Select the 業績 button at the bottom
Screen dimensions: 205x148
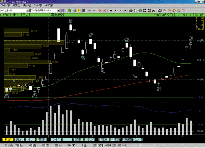[42, 140]
